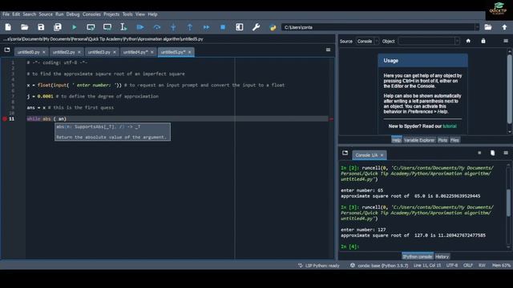Run the current cell
513x288 pixels.
pos(91,27)
